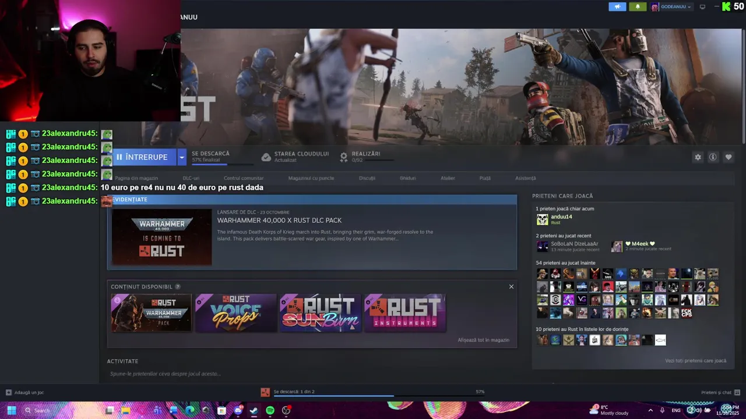This screenshot has width=746, height=419.
Task: Open Windows Start menu
Action: coord(11,410)
